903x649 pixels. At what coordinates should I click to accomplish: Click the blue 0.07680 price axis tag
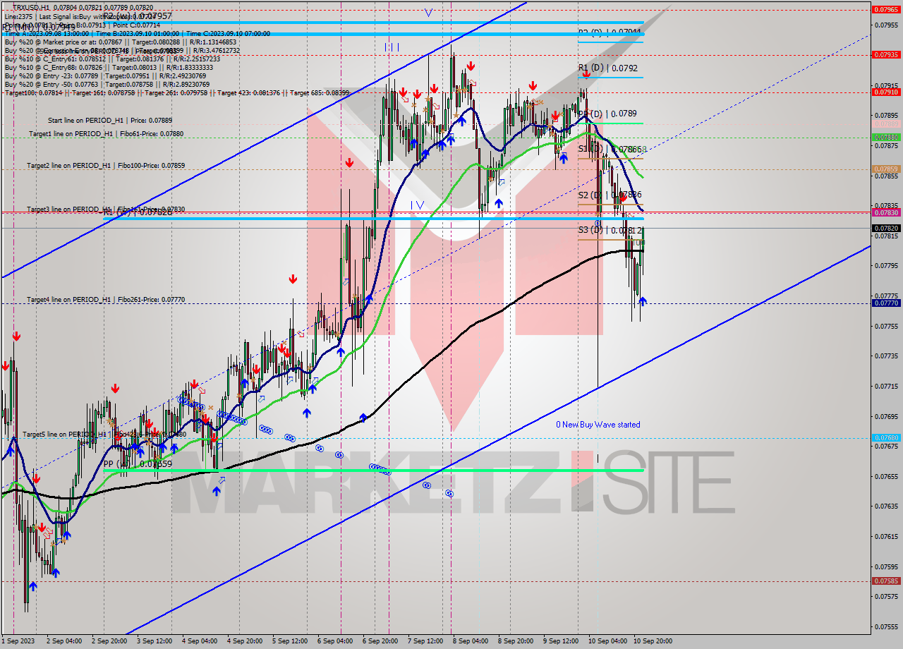click(x=885, y=437)
